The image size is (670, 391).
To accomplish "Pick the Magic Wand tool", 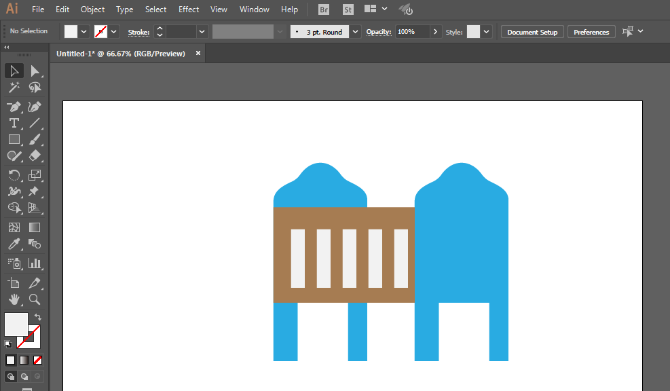I will point(14,88).
